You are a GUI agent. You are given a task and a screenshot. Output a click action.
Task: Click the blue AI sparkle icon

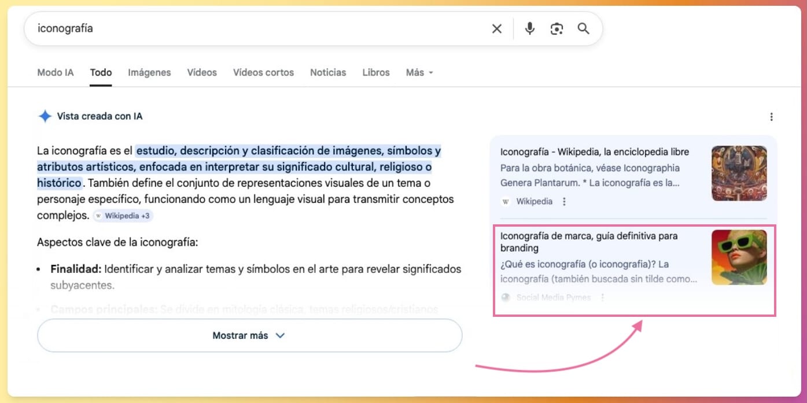pos(45,116)
